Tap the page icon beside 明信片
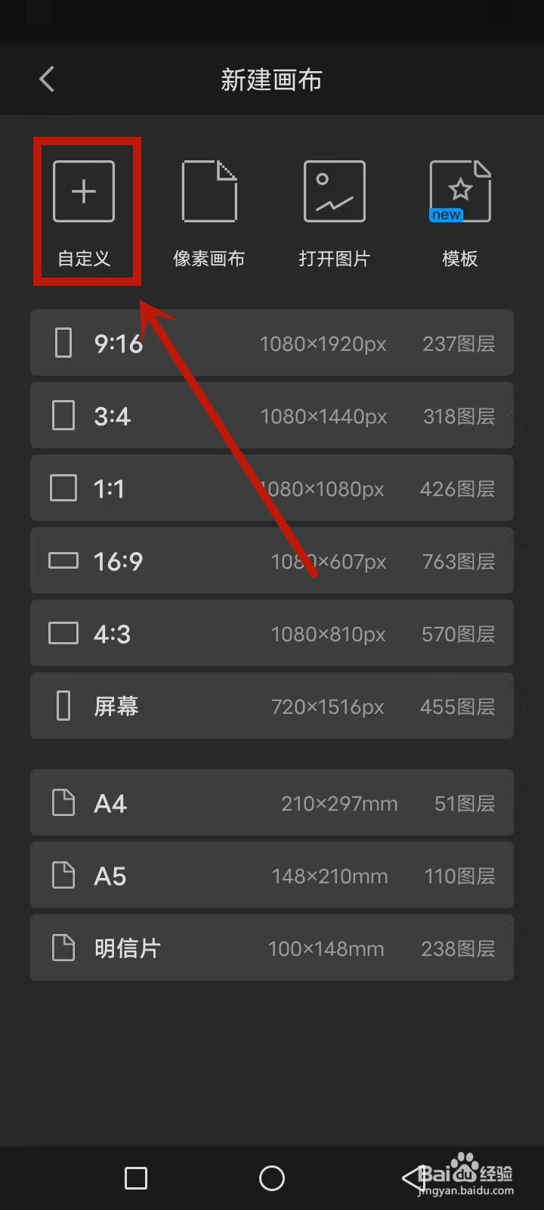This screenshot has width=544, height=1210. click(63, 948)
